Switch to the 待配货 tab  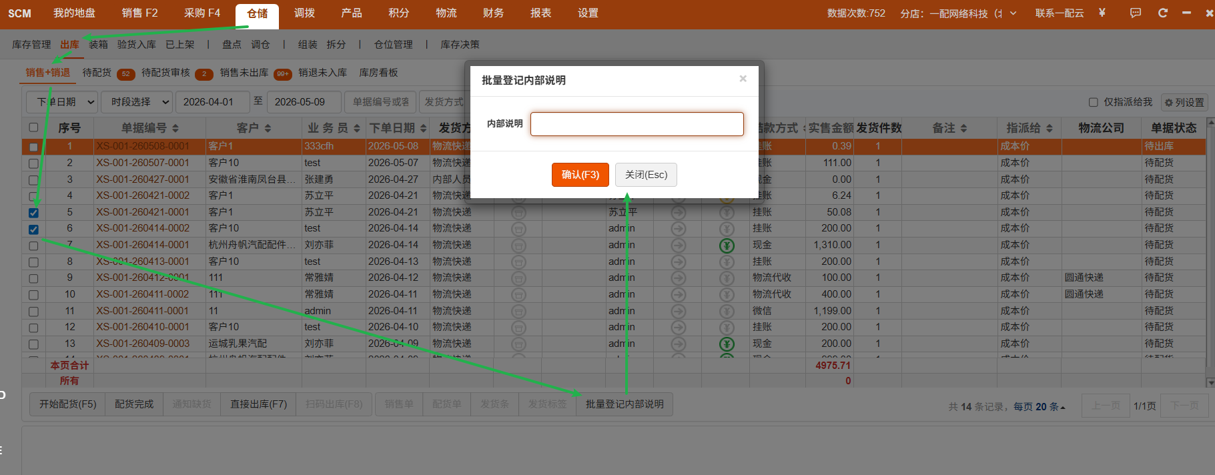tap(97, 73)
